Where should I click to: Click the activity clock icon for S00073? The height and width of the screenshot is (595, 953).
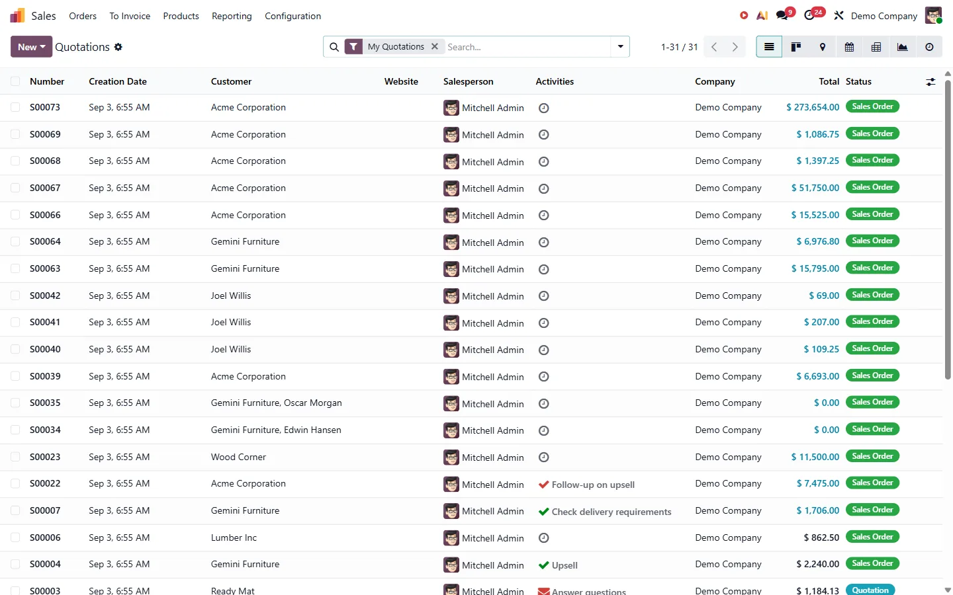[544, 108]
